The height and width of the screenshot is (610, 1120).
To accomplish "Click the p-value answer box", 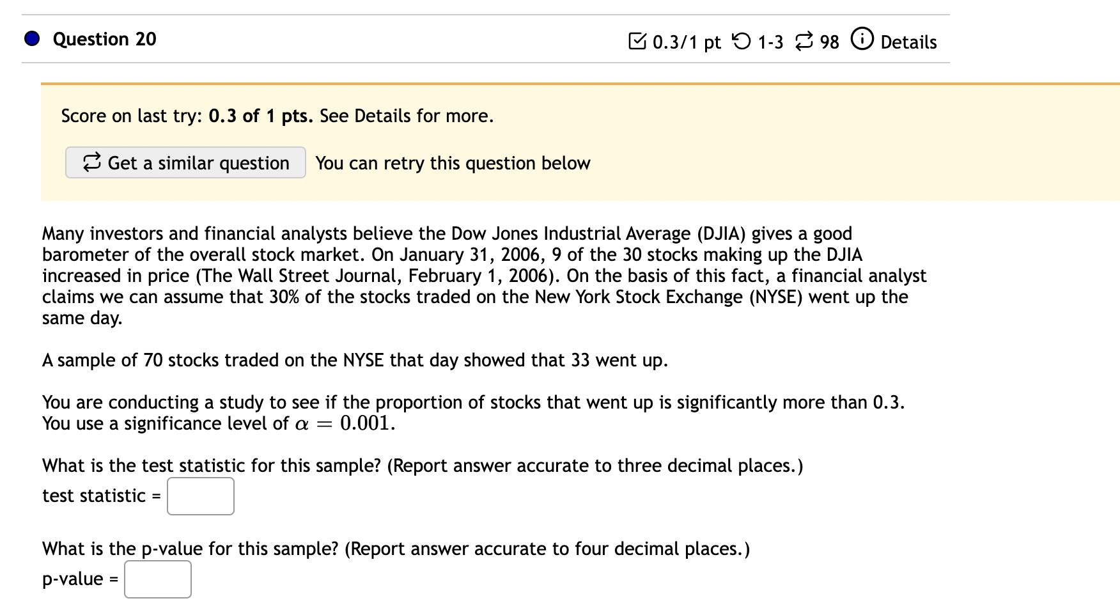I will point(157,579).
